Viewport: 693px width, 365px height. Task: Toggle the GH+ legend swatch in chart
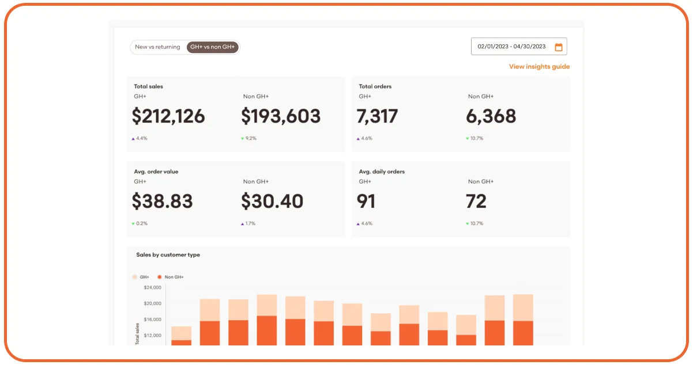[x=135, y=277]
